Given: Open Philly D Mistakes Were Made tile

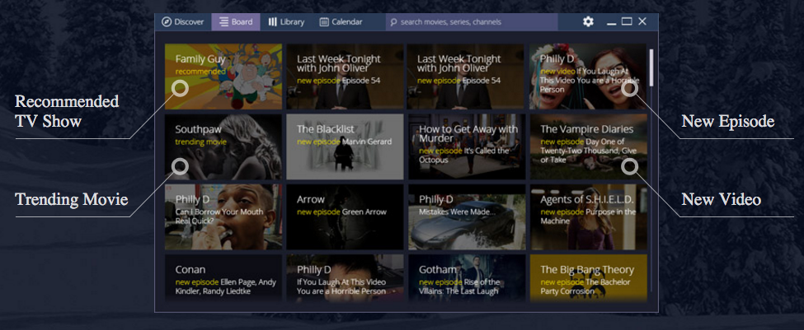Looking at the screenshot, I should [467, 217].
